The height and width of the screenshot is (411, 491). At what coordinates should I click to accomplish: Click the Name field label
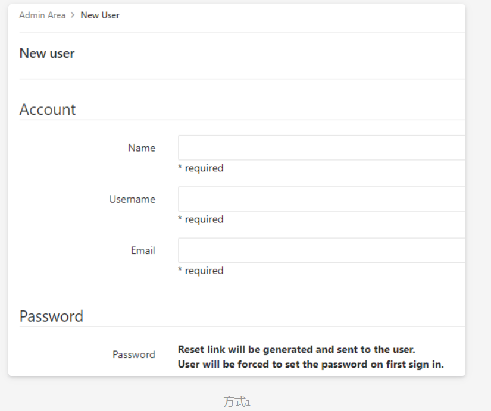click(x=141, y=148)
